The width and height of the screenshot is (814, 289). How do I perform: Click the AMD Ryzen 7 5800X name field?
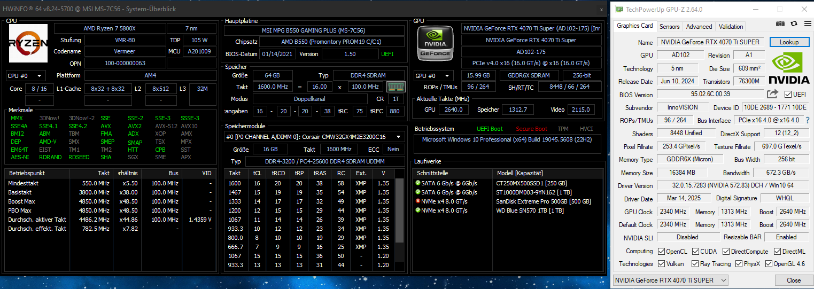click(110, 28)
